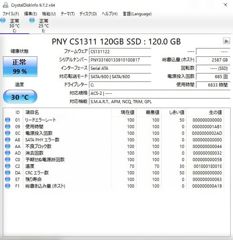Select the 不良ブロック数 attribute row

coord(114,146)
